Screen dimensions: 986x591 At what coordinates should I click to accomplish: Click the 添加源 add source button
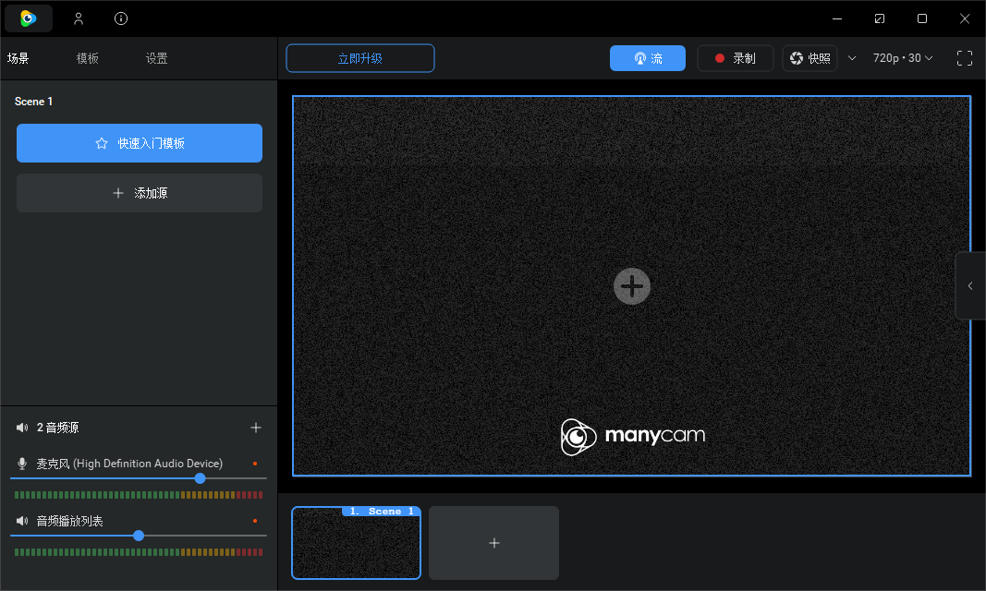point(140,193)
